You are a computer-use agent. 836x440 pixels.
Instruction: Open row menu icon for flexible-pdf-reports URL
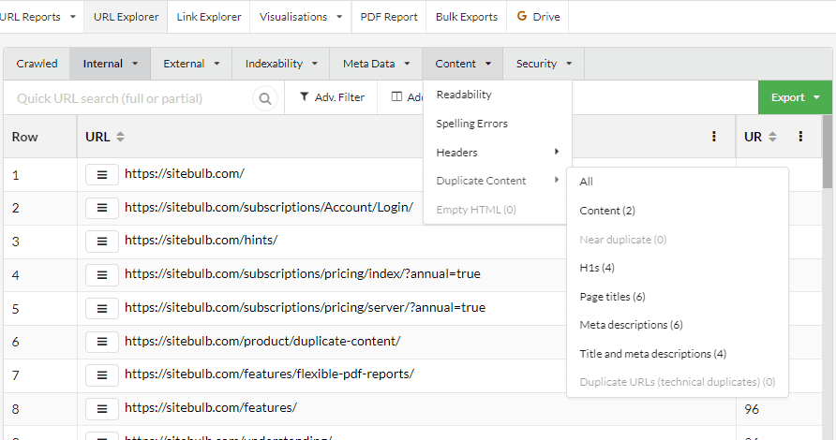coord(102,375)
